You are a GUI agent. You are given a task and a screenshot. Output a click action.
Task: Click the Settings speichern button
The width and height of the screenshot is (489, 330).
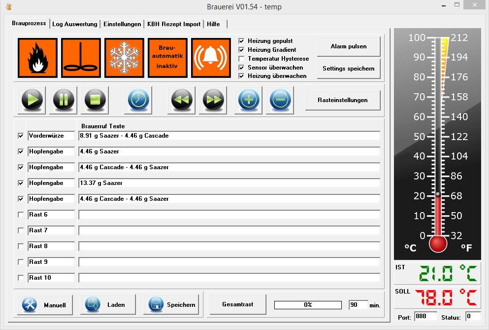349,69
